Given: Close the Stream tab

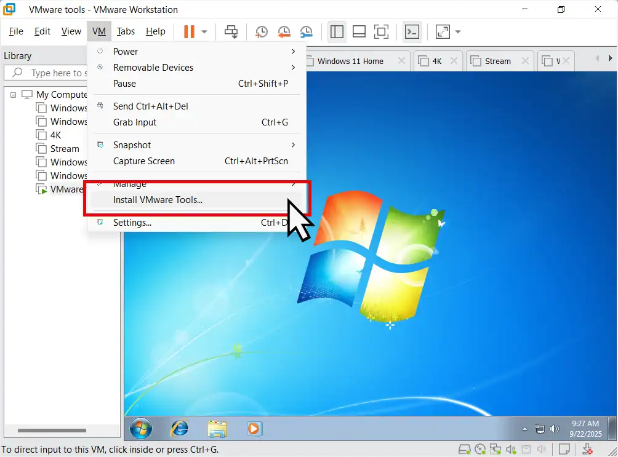Looking at the screenshot, I should (x=525, y=61).
